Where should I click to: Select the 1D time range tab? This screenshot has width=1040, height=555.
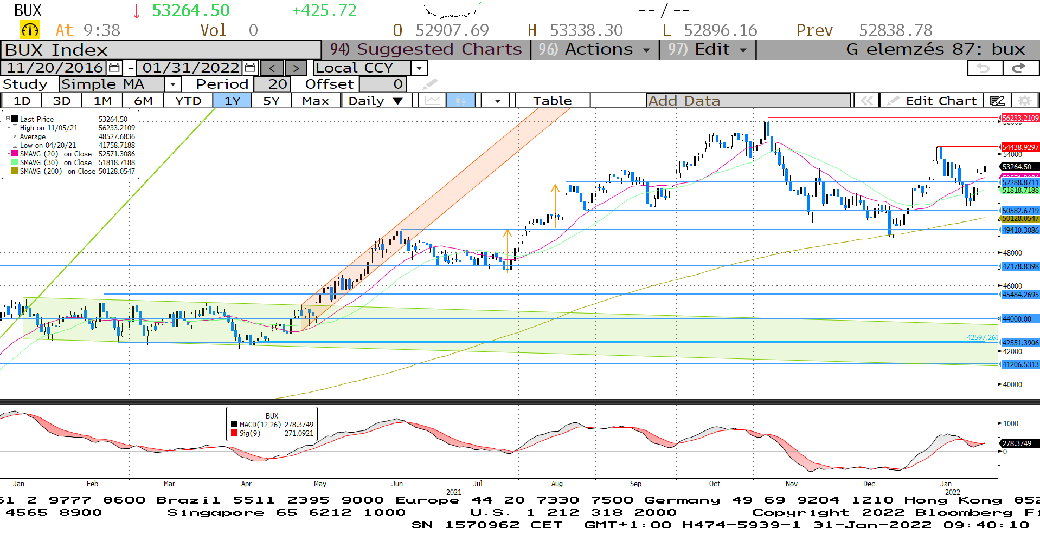tap(22, 101)
